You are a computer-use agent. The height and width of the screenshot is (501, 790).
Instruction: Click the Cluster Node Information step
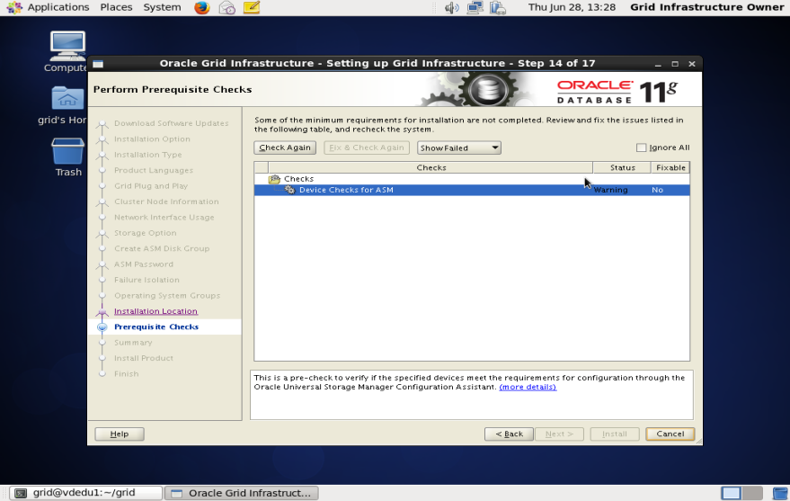coord(166,202)
